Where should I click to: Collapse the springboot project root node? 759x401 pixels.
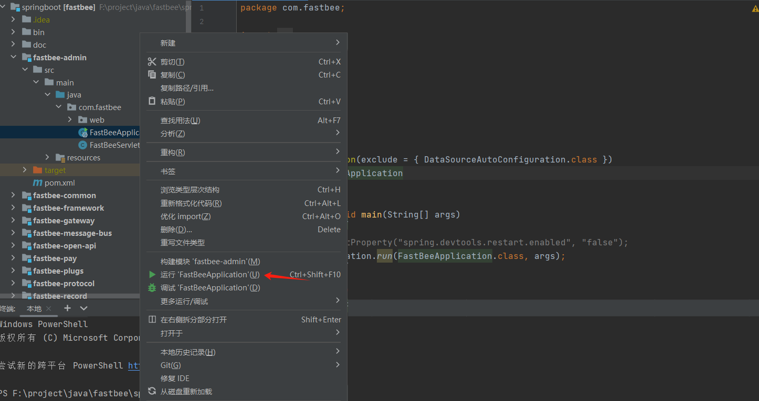pos(3,7)
